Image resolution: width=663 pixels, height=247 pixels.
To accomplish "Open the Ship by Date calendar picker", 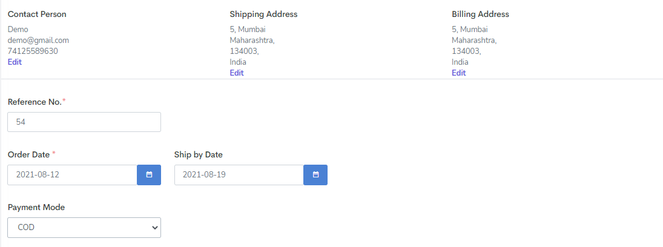I will (315, 175).
